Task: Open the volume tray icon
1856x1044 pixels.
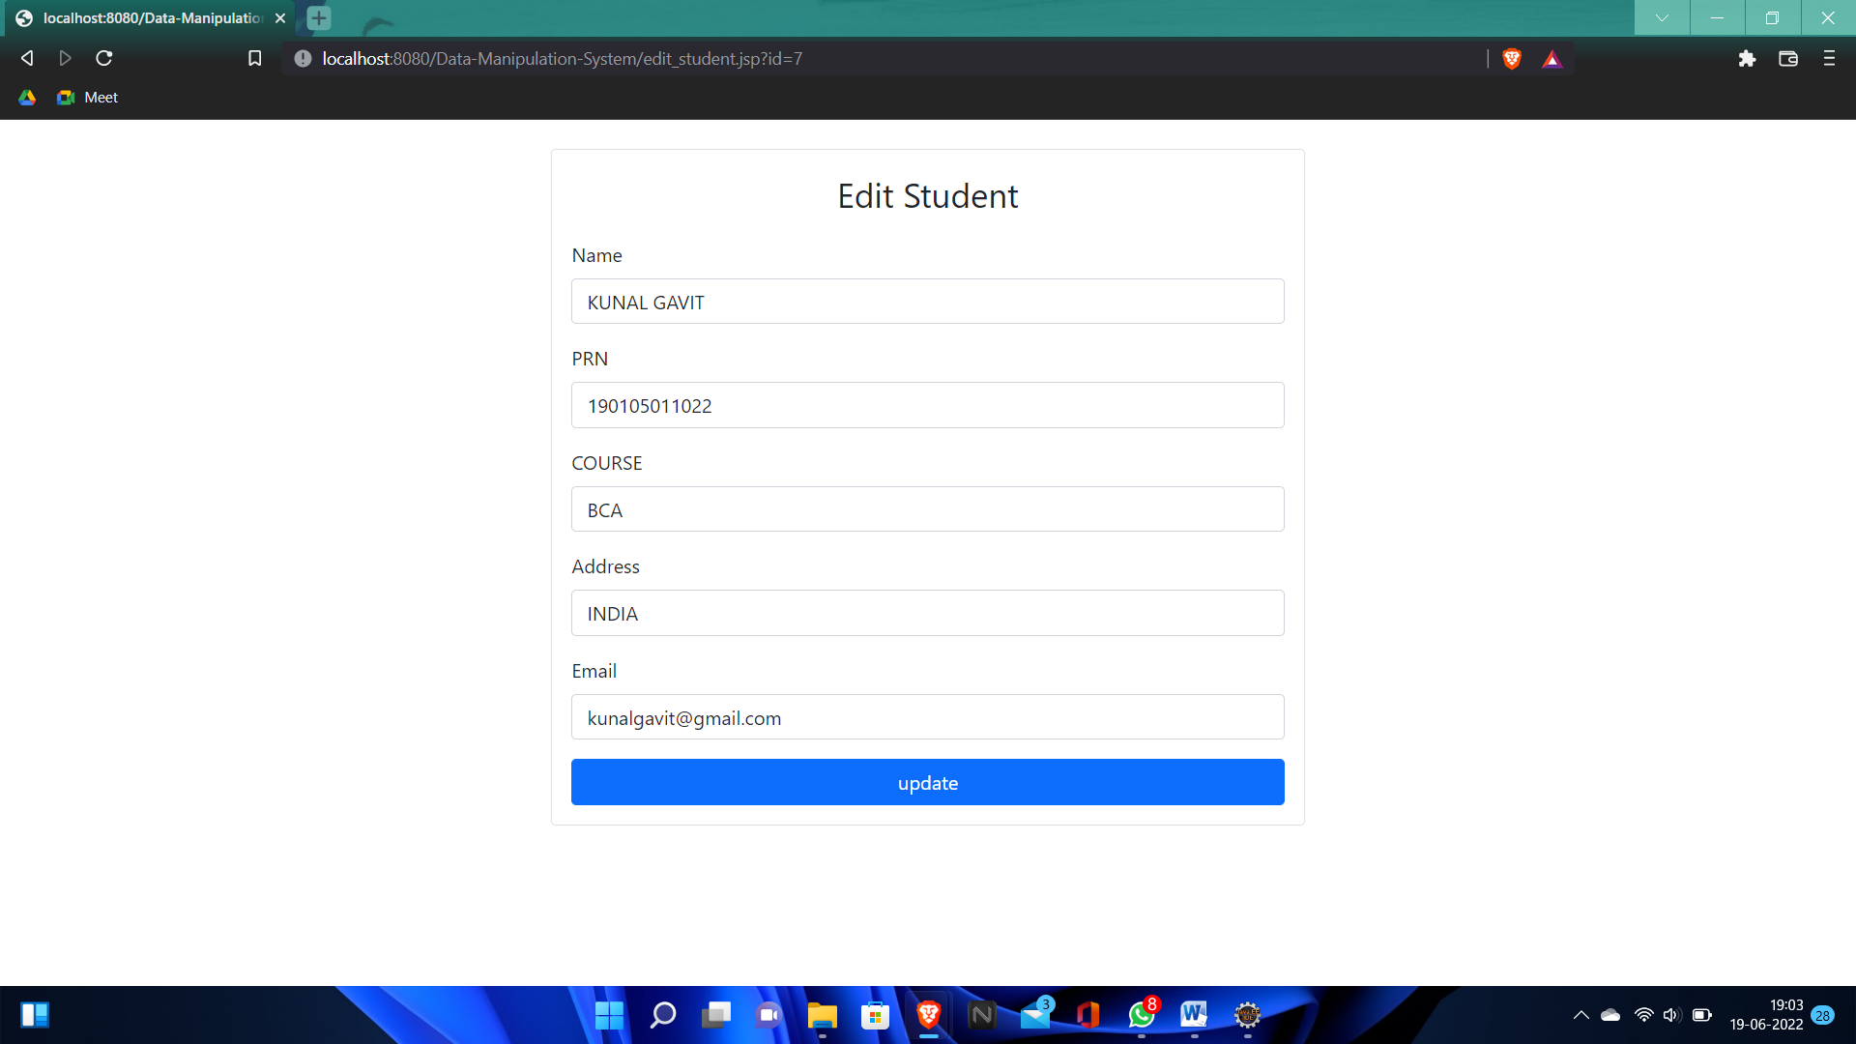Action: click(1671, 1015)
